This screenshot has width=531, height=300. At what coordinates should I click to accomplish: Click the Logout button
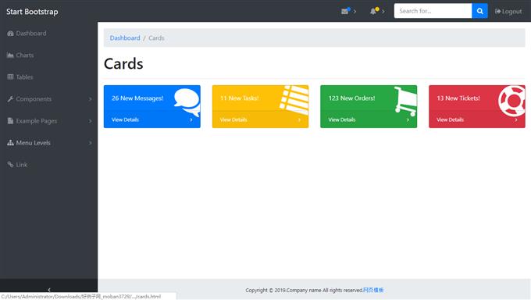tap(508, 11)
